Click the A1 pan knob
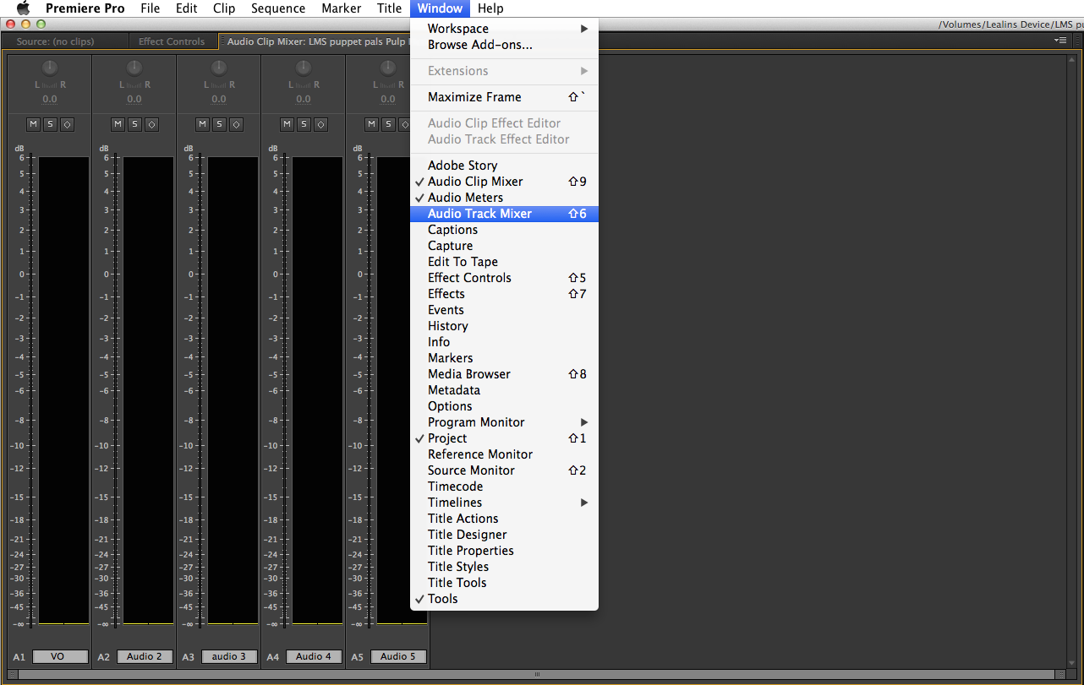Screen dimensions: 1084x685 [x=50, y=67]
